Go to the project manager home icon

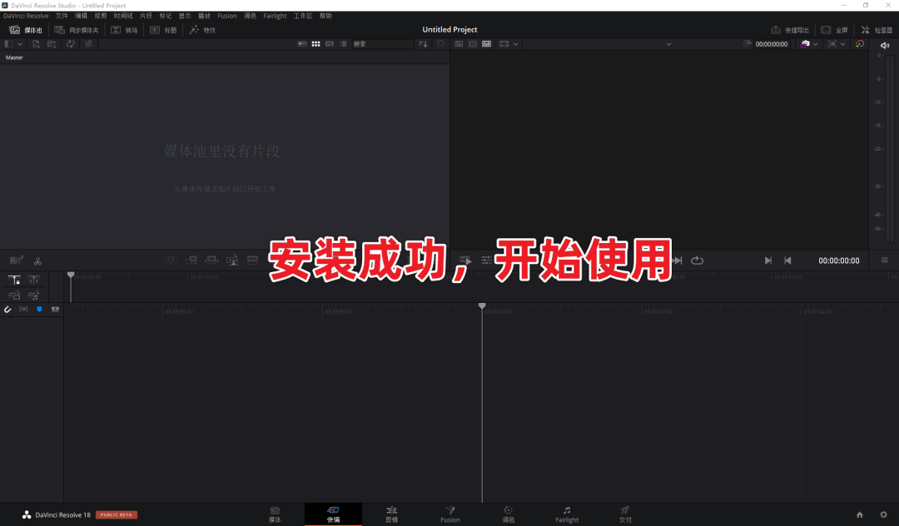pos(859,514)
